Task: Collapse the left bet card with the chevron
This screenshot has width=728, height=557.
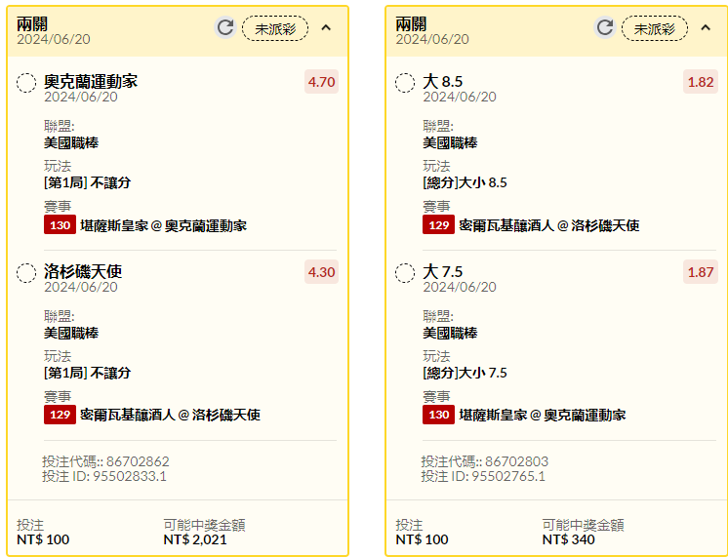Action: click(326, 28)
